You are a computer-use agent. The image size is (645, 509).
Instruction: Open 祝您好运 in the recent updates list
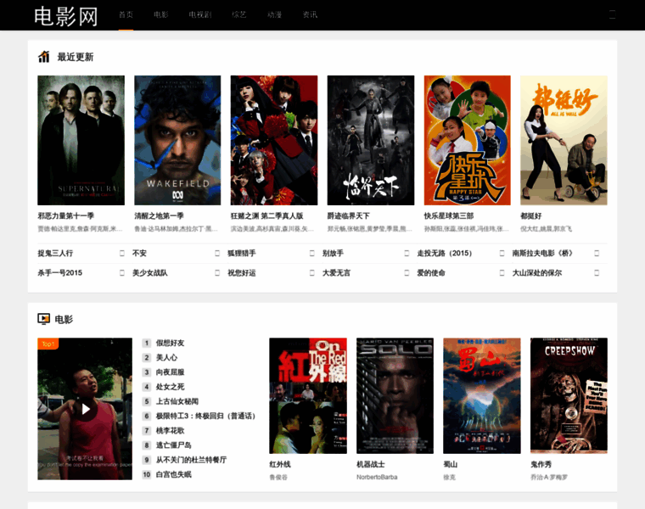tap(242, 273)
